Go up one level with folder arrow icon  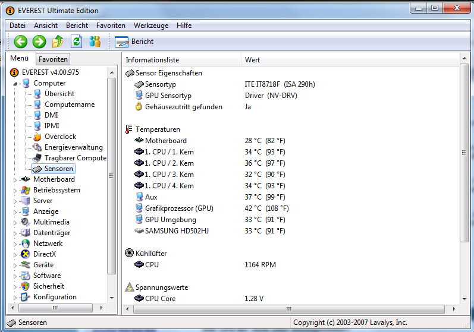pyautogui.click(x=58, y=42)
